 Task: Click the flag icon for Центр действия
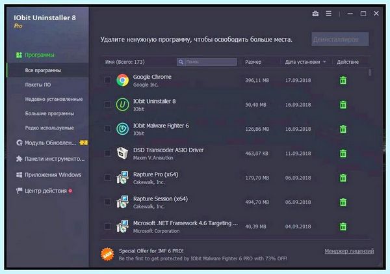[x=19, y=191]
